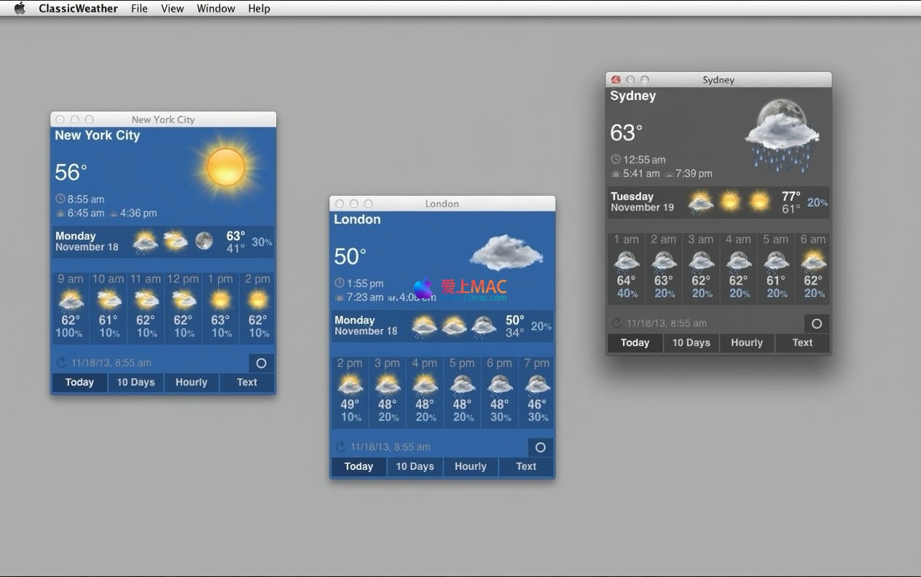921x577 pixels.
Task: Select Hourly tab in London window
Action: 470,466
